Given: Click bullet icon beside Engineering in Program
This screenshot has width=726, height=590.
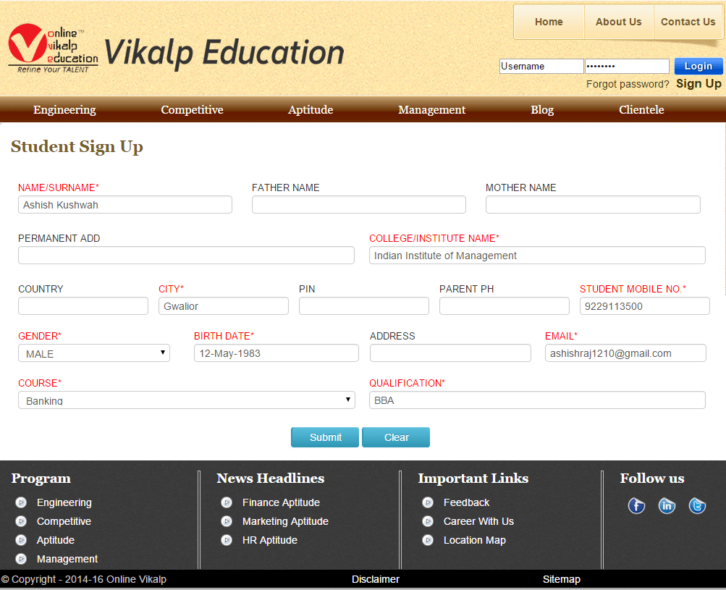Looking at the screenshot, I should tap(21, 502).
